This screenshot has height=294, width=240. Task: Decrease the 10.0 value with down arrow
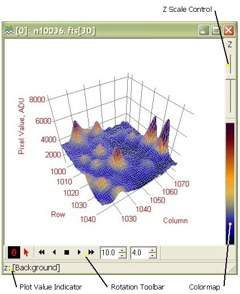point(122,255)
